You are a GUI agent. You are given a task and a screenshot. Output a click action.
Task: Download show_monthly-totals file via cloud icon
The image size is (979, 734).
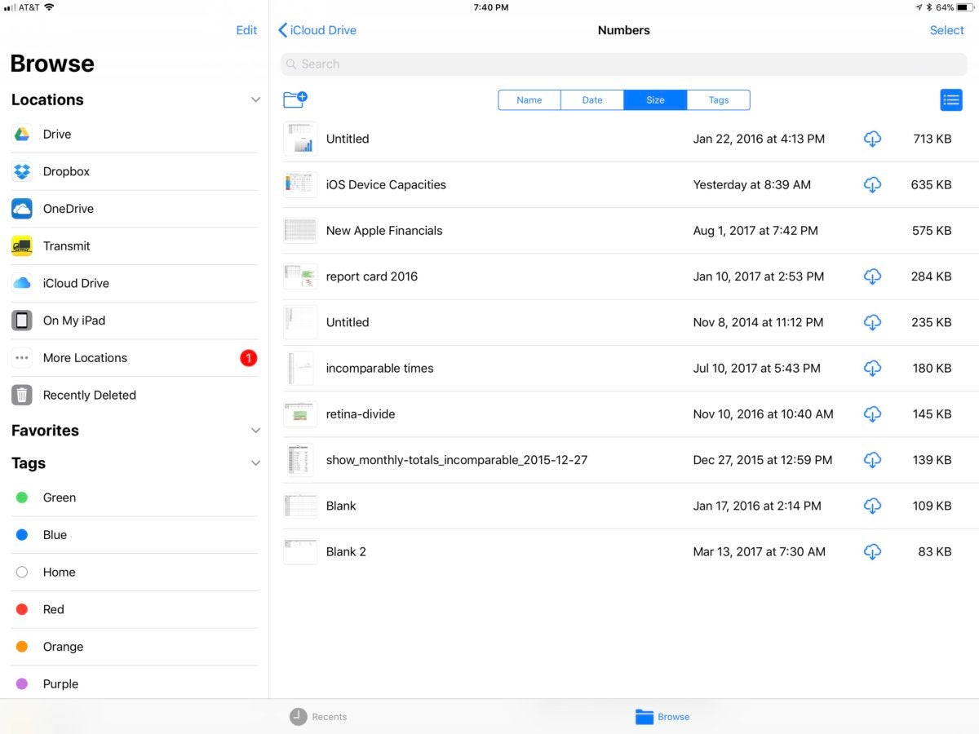point(872,460)
